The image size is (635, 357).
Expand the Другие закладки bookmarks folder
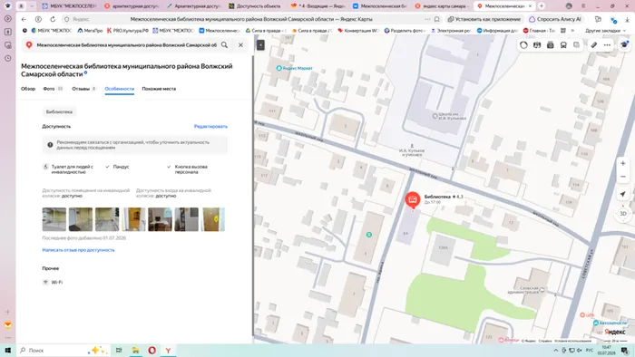(605, 30)
